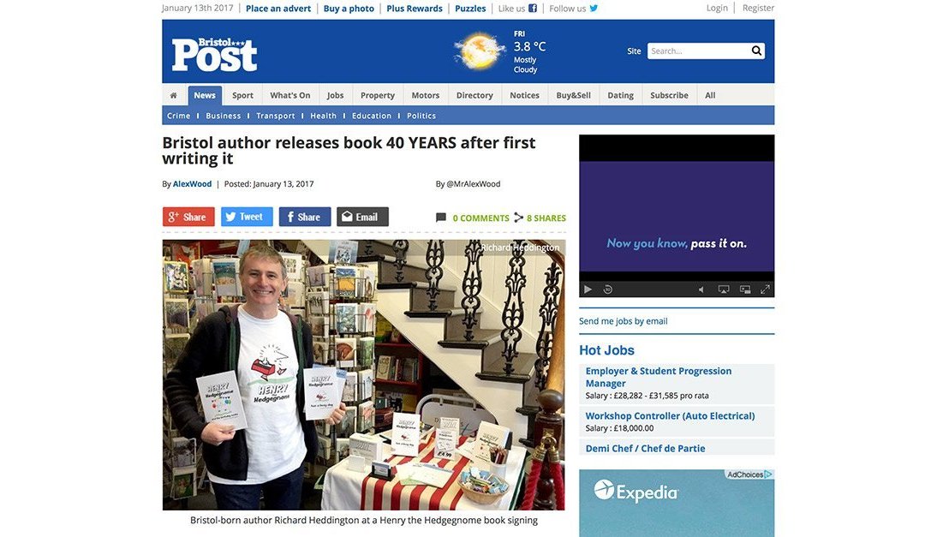Toggle picture-in-picture in video player
The width and height of the screenshot is (925, 537).
click(745, 289)
